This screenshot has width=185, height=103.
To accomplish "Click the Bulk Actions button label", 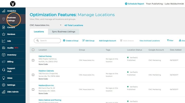I will tap(128, 40).
